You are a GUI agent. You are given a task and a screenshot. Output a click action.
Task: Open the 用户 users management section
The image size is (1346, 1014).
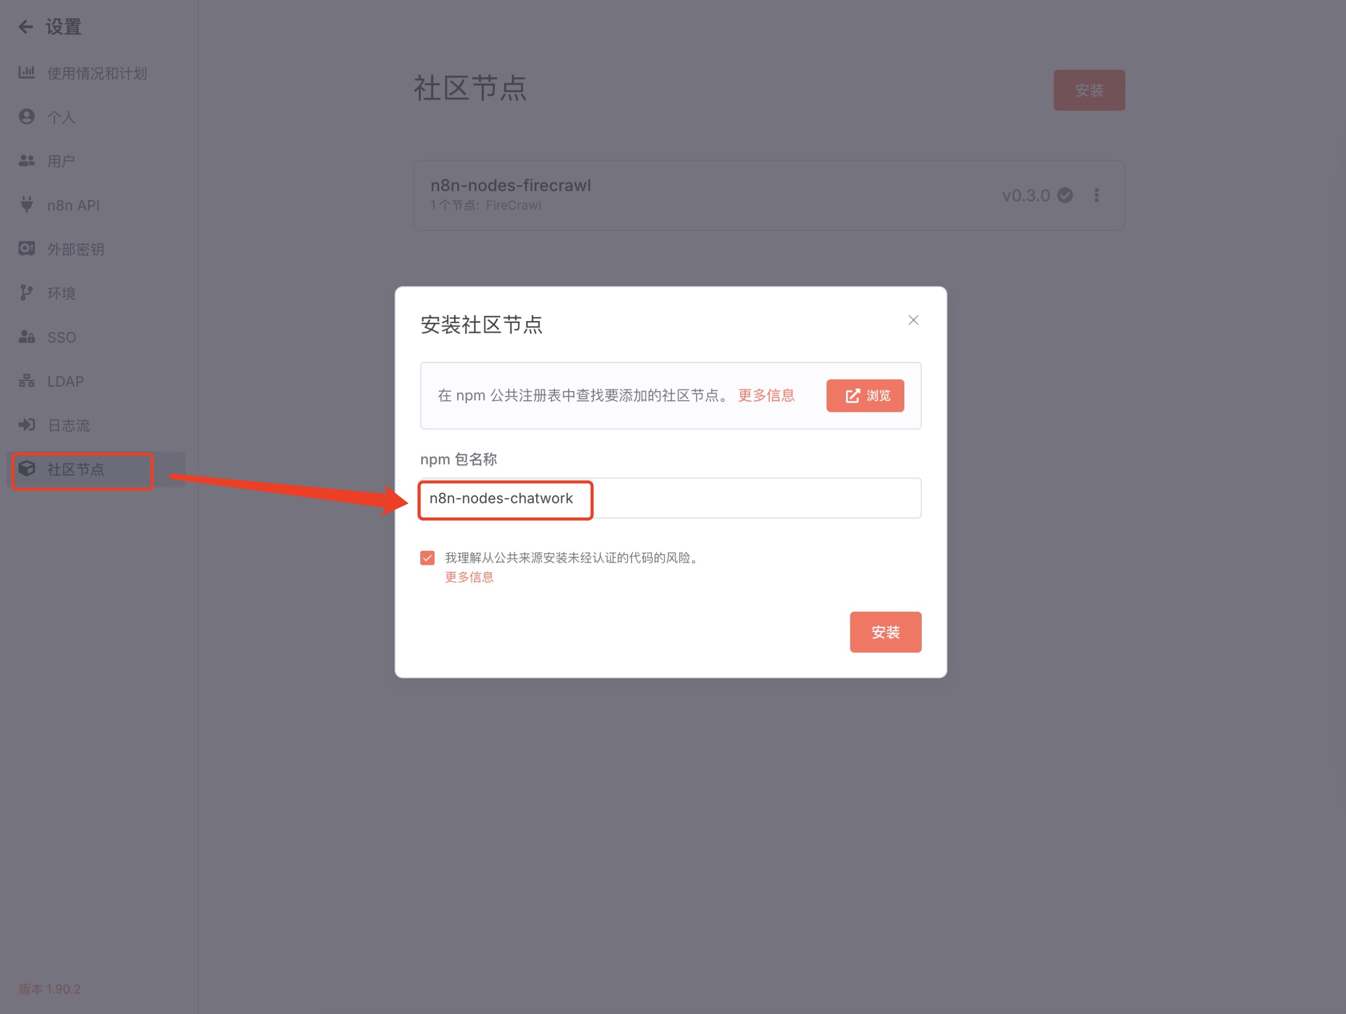coord(27,161)
